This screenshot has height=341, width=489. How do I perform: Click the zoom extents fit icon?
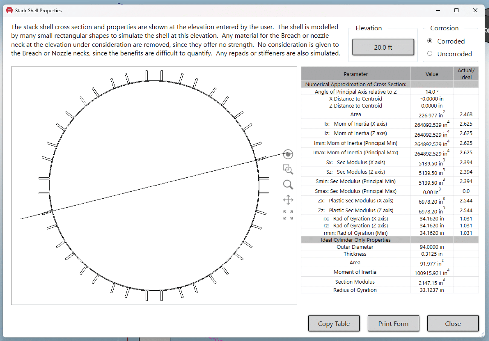point(288,215)
